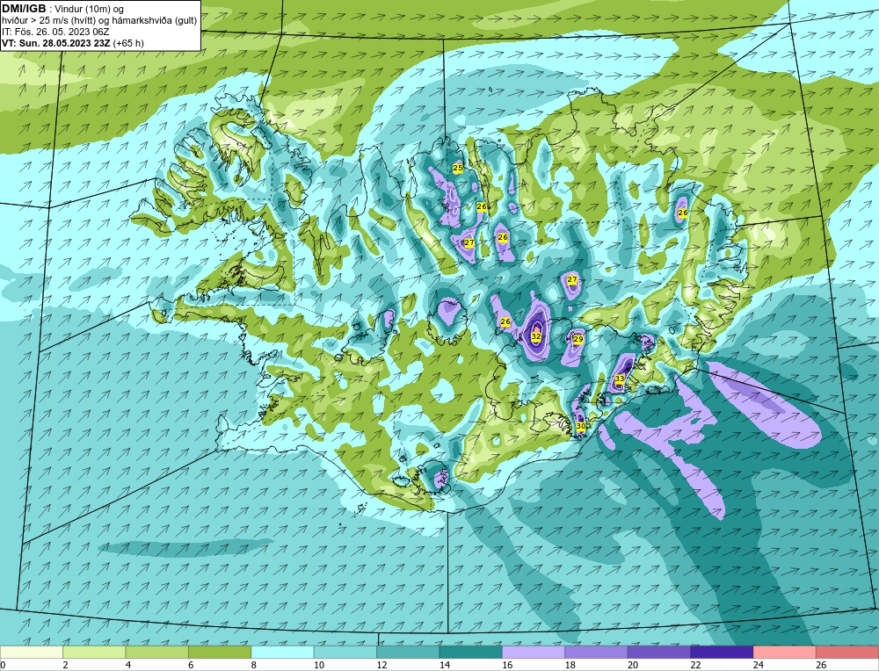The image size is (879, 671).
Task: Click the light lavender 16–18 m/s legend swatch
Action: 534,652
